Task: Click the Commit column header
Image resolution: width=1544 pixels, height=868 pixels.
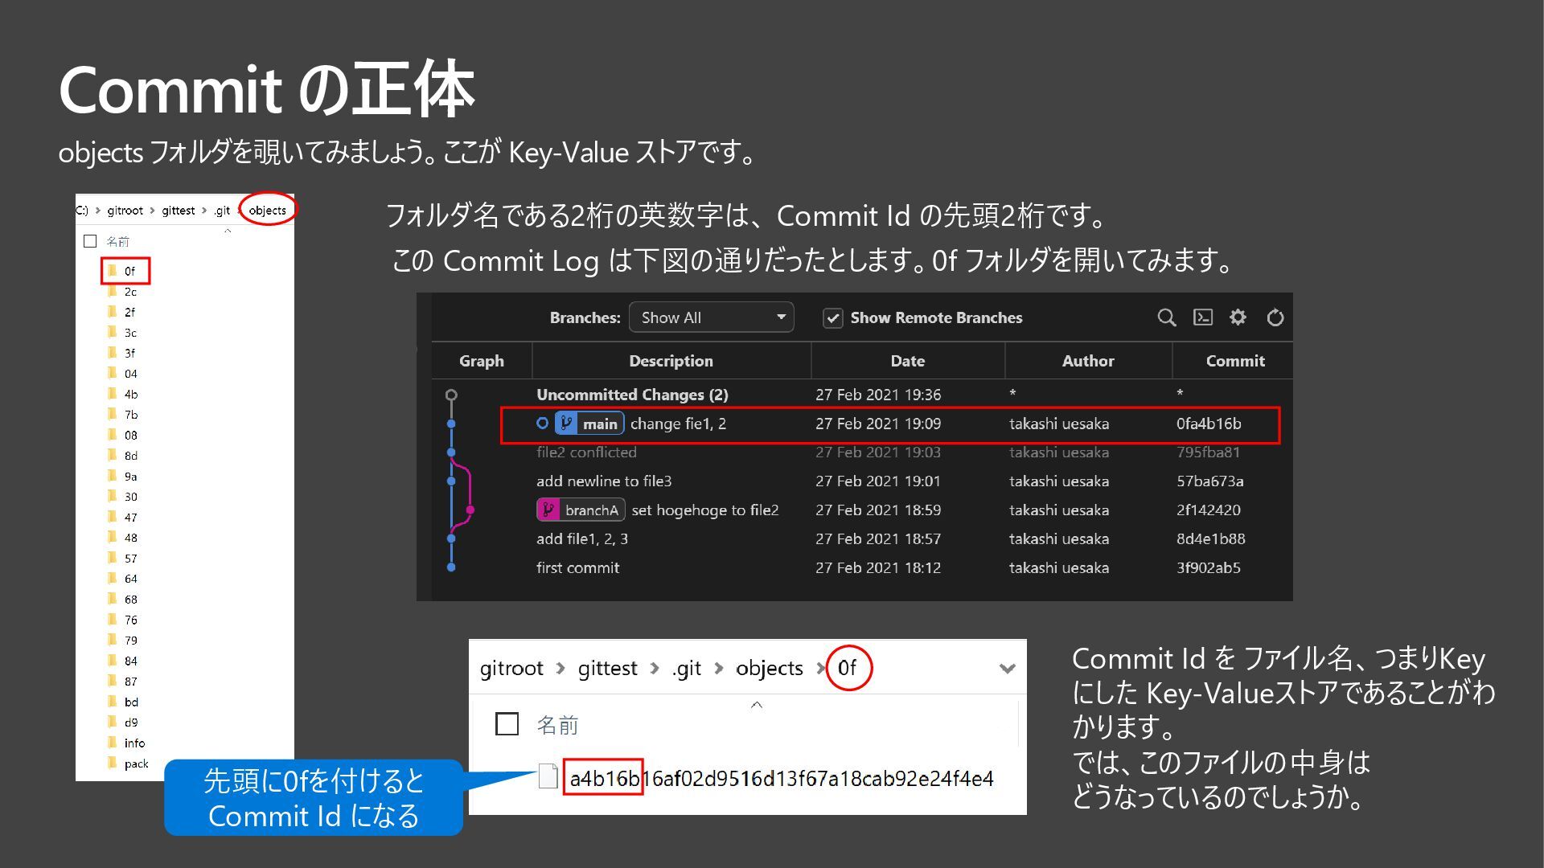Action: pos(1234,361)
